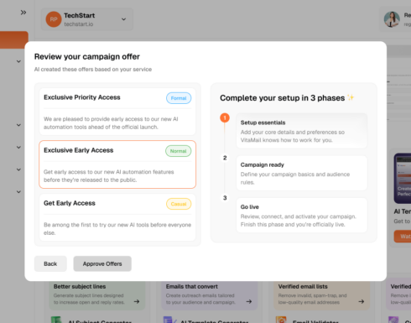Select the Get Early Access offer card

(117, 217)
